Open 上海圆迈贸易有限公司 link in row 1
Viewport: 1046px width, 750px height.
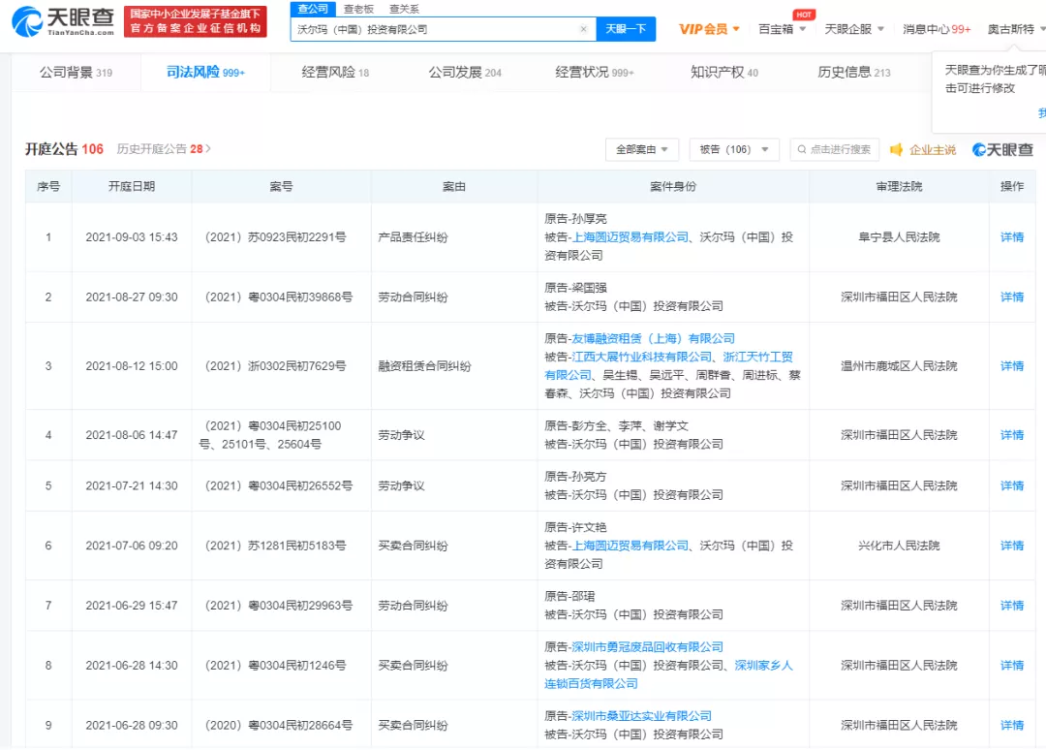pos(631,237)
